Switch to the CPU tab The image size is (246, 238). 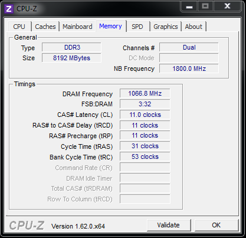click(19, 27)
